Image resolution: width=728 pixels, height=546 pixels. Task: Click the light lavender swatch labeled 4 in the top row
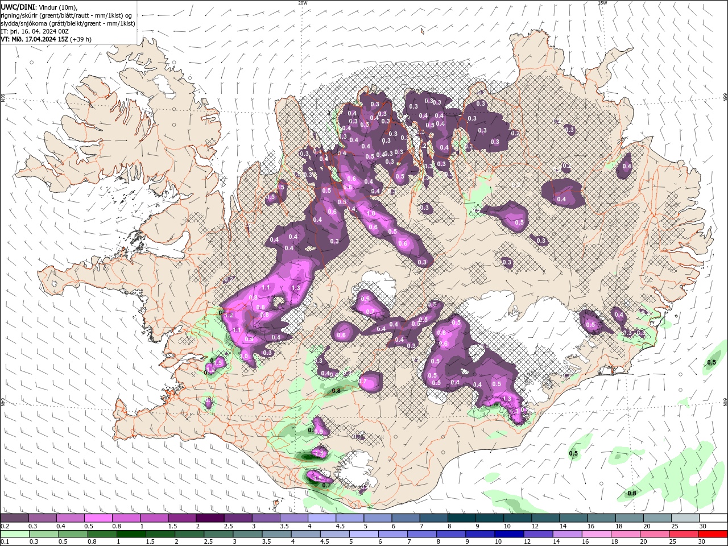pos(321,518)
